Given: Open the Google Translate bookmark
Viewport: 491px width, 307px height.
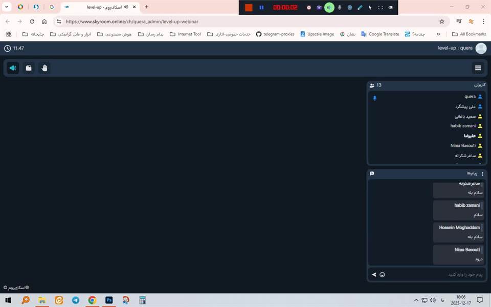Looking at the screenshot, I should 380,34.
